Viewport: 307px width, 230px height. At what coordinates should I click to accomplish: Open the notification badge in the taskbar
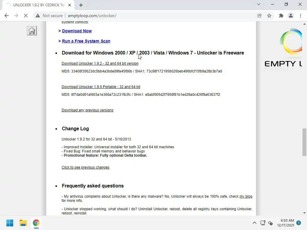[299, 223]
